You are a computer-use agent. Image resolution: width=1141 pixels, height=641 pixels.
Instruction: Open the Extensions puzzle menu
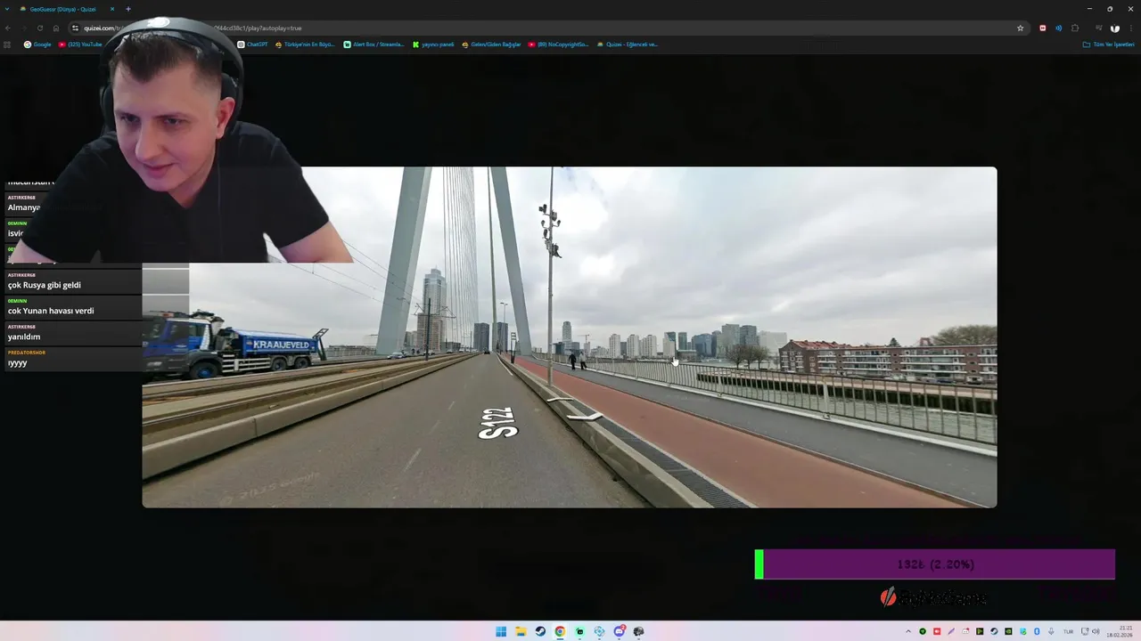[1075, 28]
